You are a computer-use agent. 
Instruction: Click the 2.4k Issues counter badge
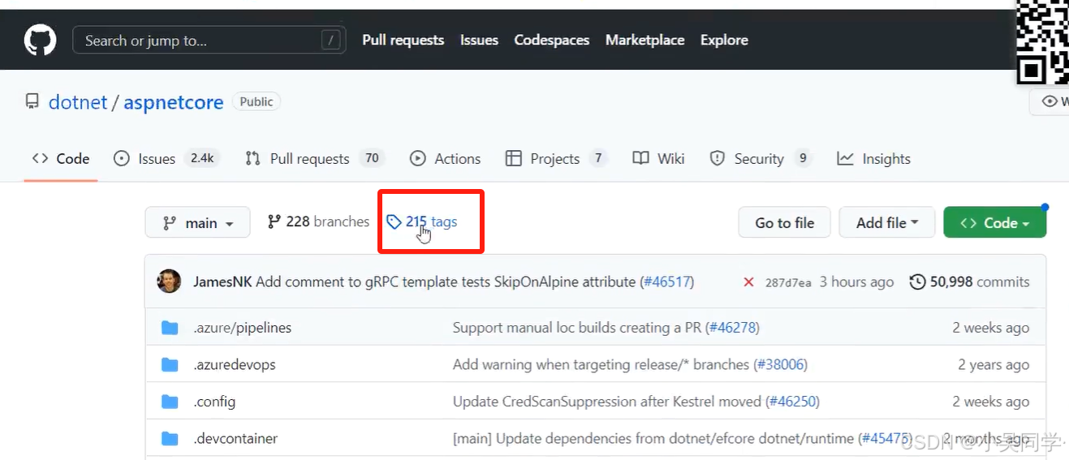pos(202,158)
